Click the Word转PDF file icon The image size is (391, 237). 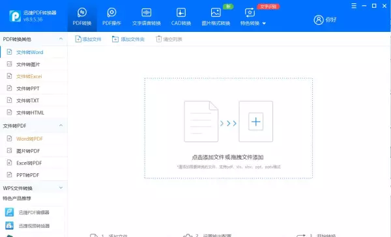9,139
